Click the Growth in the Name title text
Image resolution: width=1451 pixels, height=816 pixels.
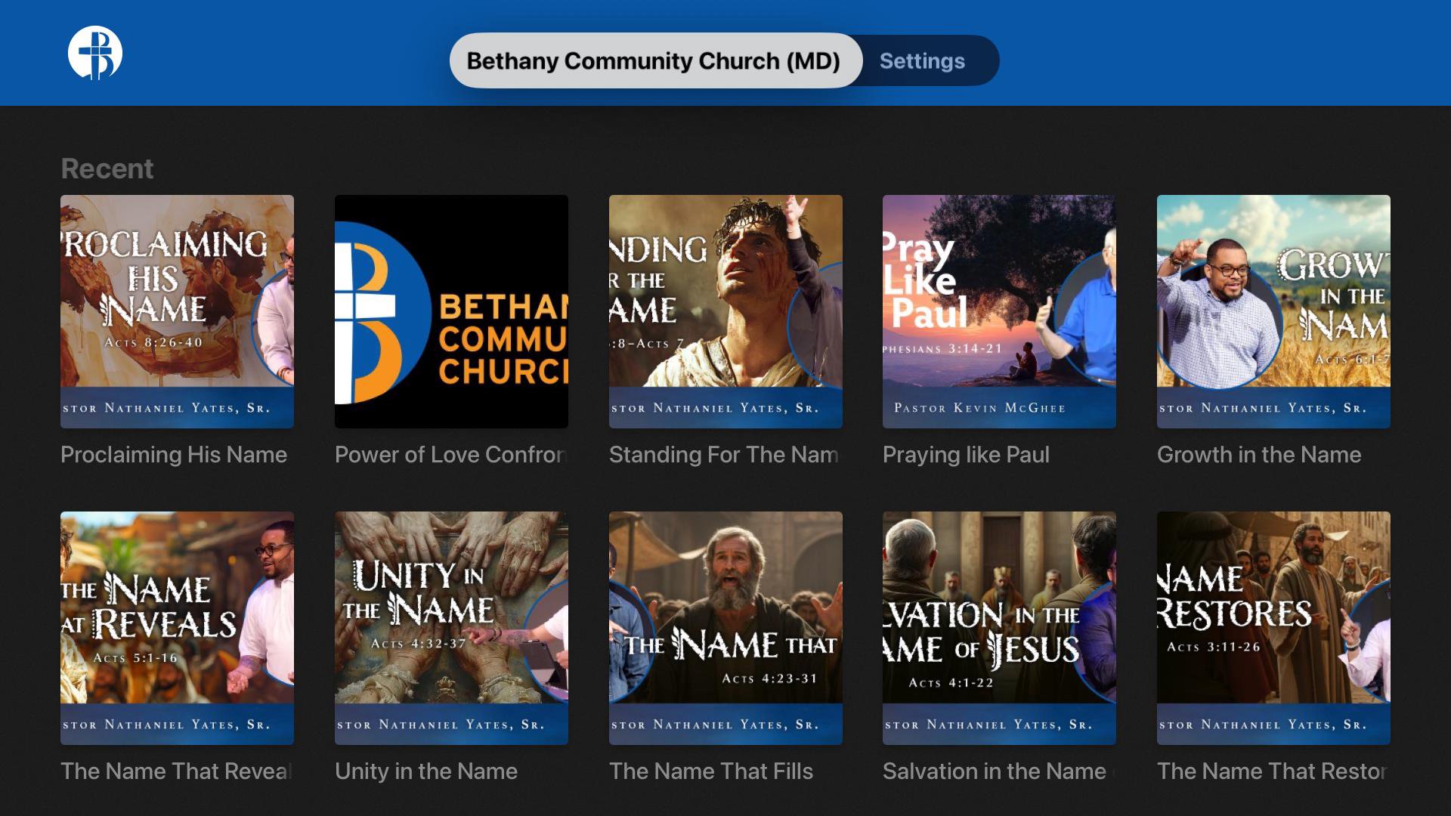(x=1259, y=455)
